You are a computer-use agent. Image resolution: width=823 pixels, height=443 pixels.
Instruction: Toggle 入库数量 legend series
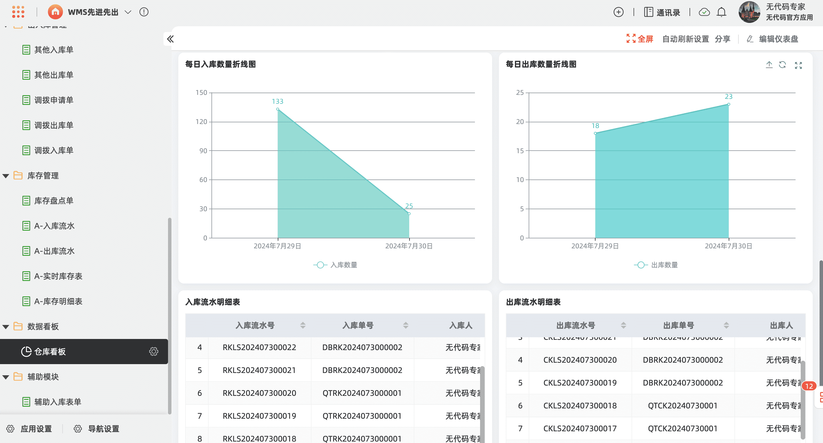pyautogui.click(x=335, y=265)
